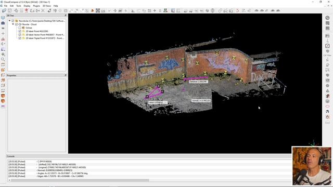333x187 pixels.
Task: Click the Save toolbar icon
Action: 10,10
